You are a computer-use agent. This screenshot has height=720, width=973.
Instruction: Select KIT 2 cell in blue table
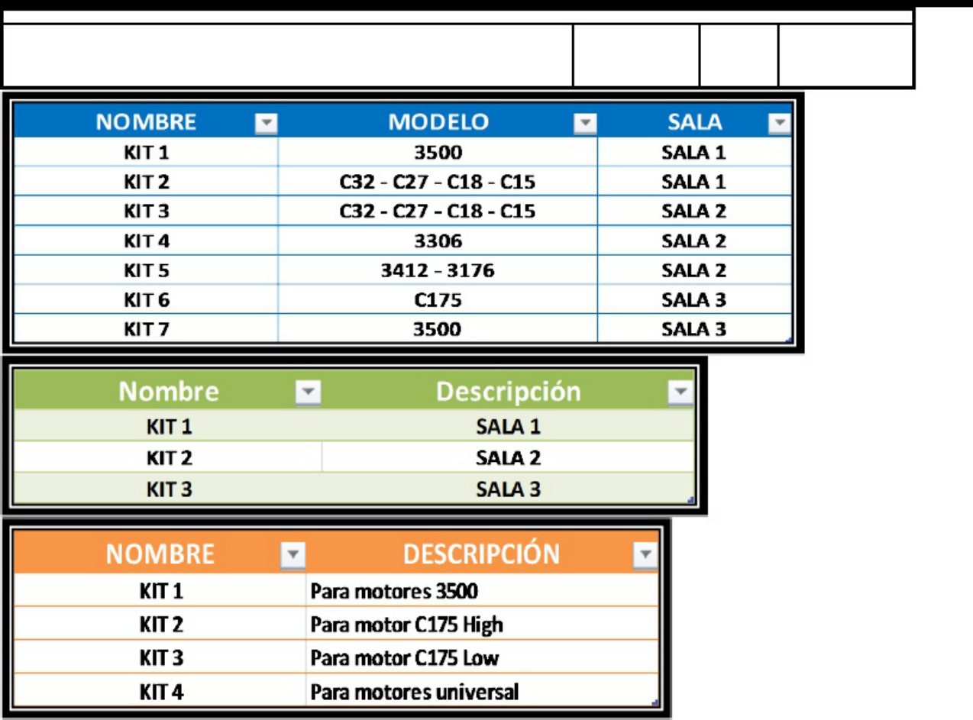(146, 182)
